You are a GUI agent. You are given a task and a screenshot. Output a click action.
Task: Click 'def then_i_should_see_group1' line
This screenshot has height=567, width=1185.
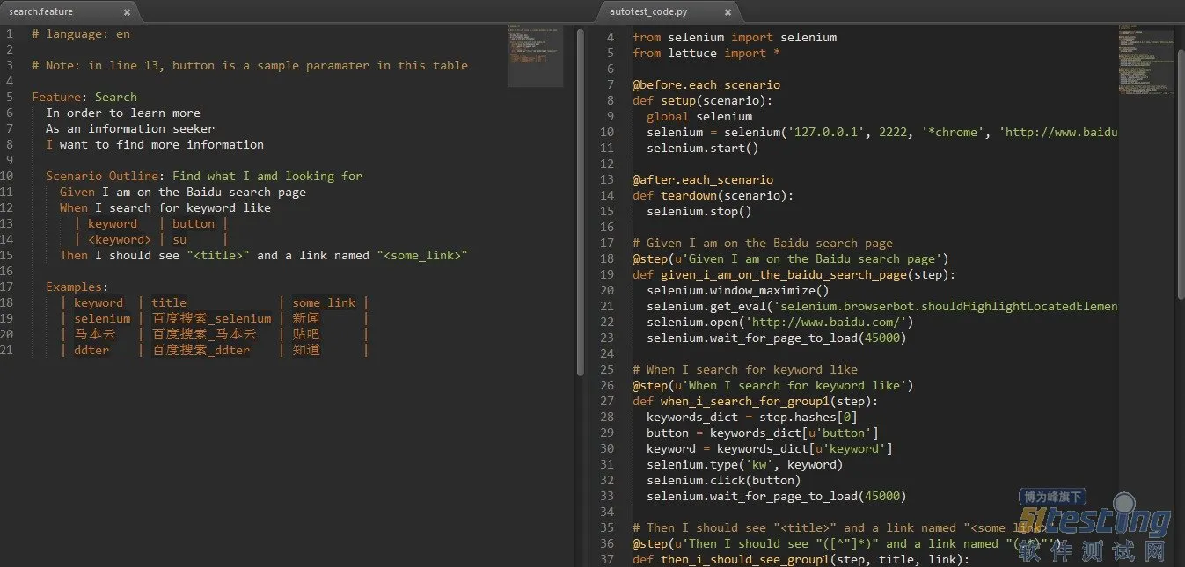(801, 559)
